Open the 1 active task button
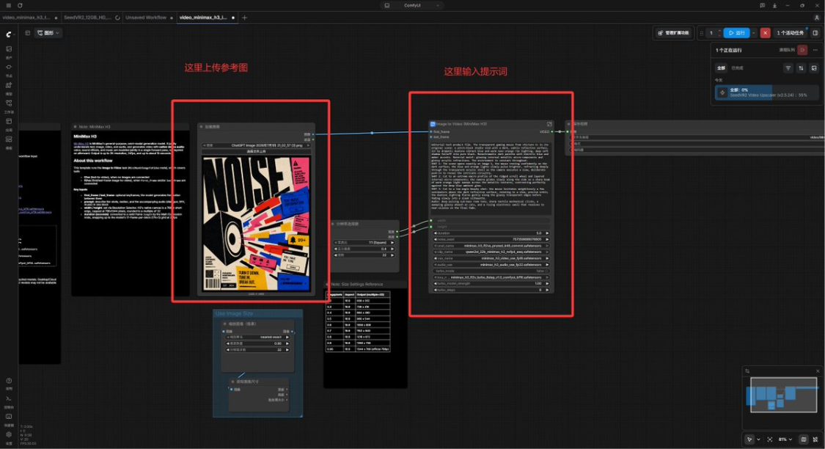 791,32
